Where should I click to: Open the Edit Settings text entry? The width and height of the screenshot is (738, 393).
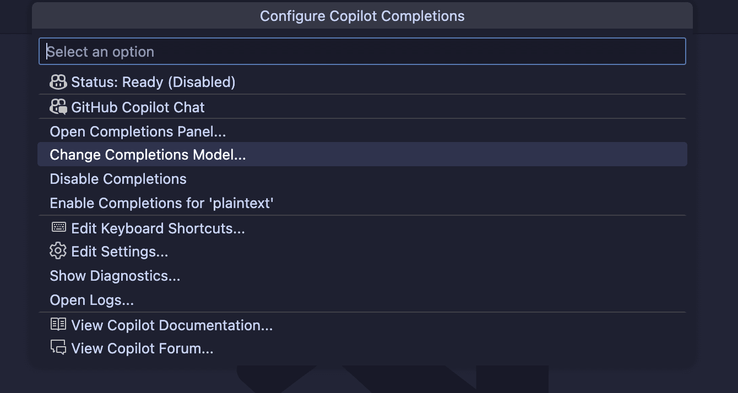coord(120,252)
